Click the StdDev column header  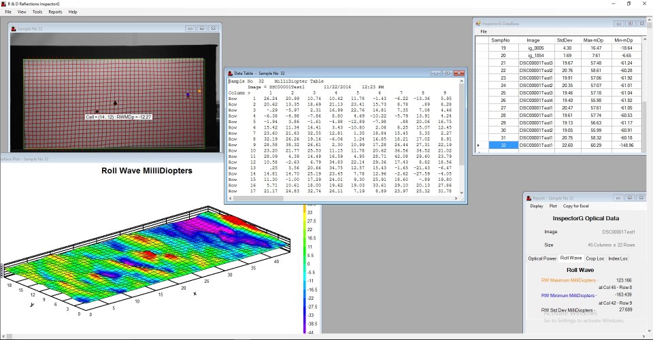(564, 40)
